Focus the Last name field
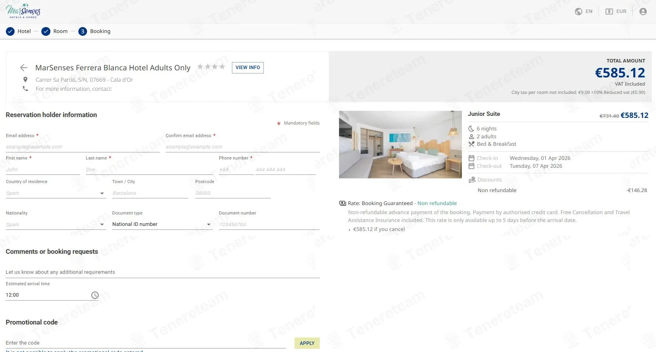The height and width of the screenshot is (352, 656). pyautogui.click(x=149, y=170)
